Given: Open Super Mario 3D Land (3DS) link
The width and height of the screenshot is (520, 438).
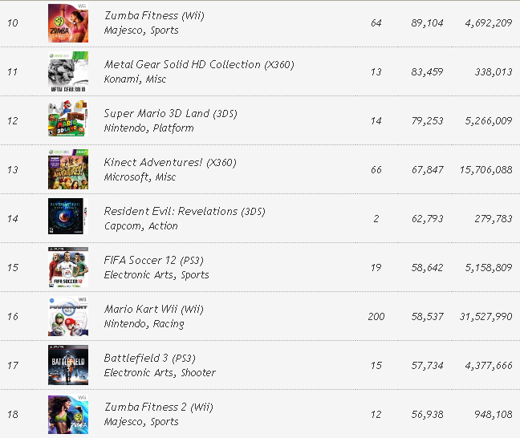Looking at the screenshot, I should point(170,114).
